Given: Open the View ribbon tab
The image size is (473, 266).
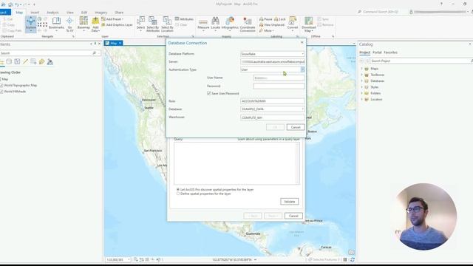Looking at the screenshot, I should pyautogui.click(x=70, y=13).
